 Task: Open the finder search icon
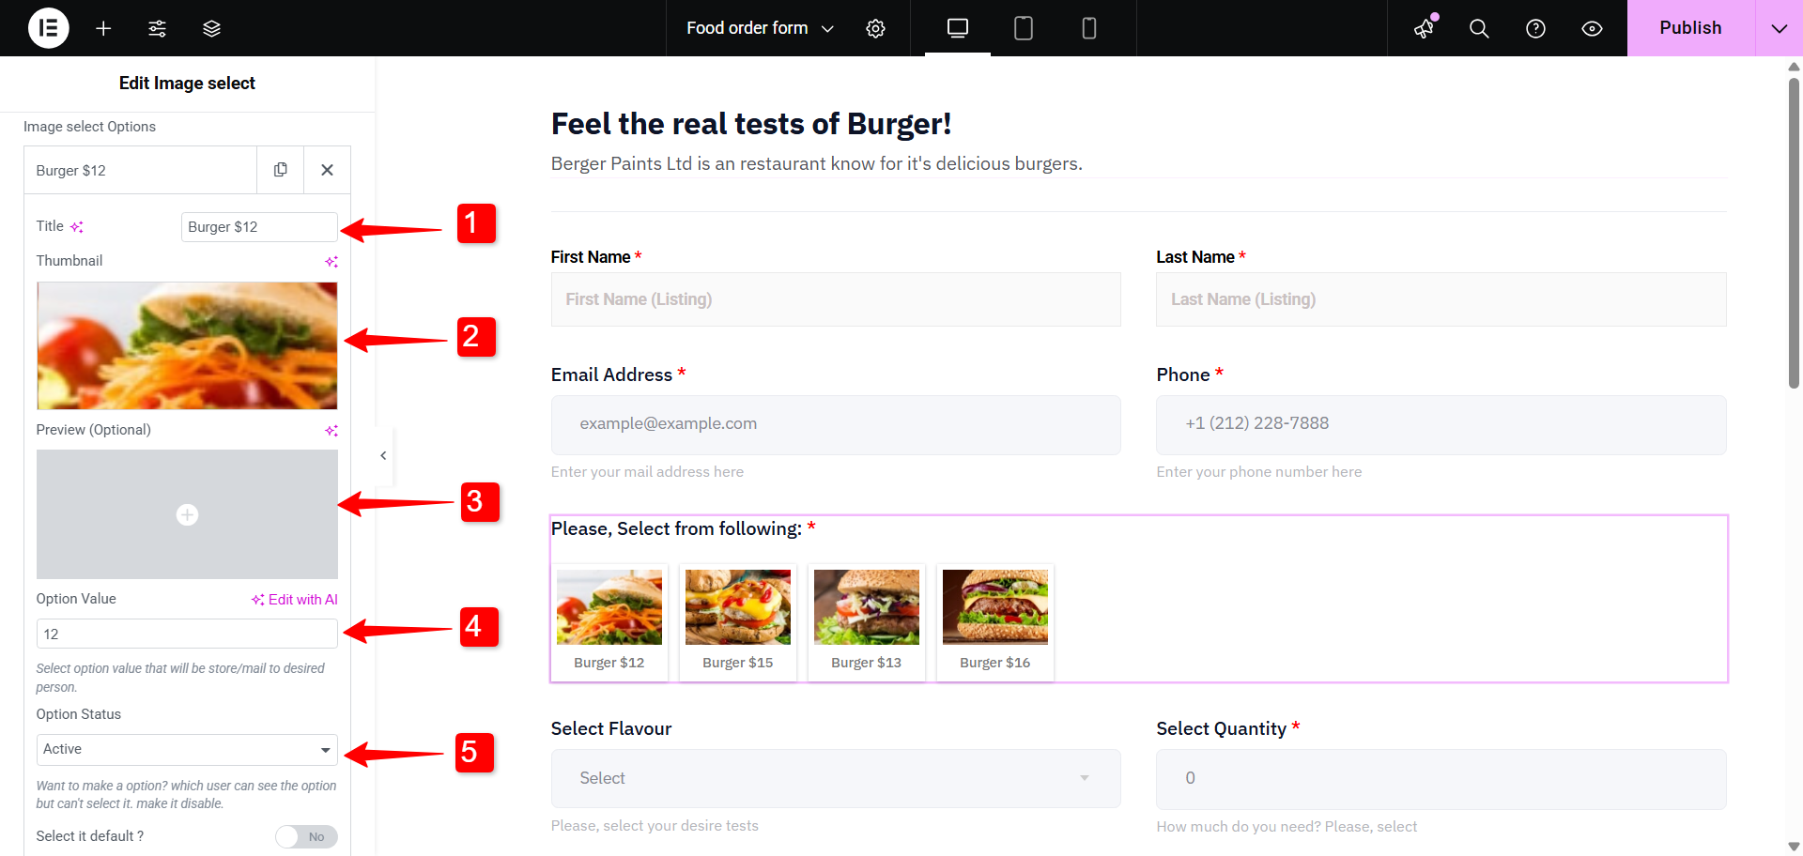[1479, 28]
